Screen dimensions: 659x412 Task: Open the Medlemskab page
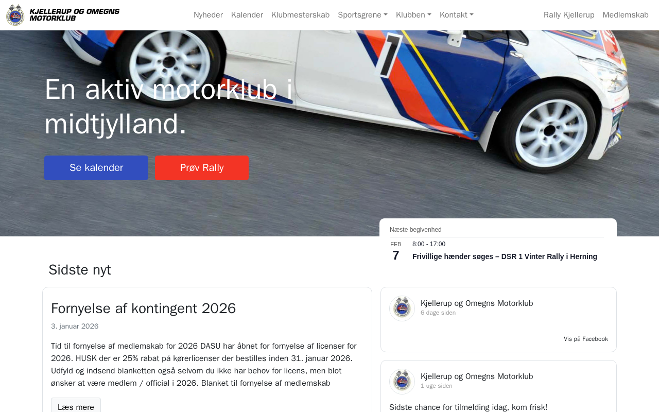pyautogui.click(x=626, y=15)
